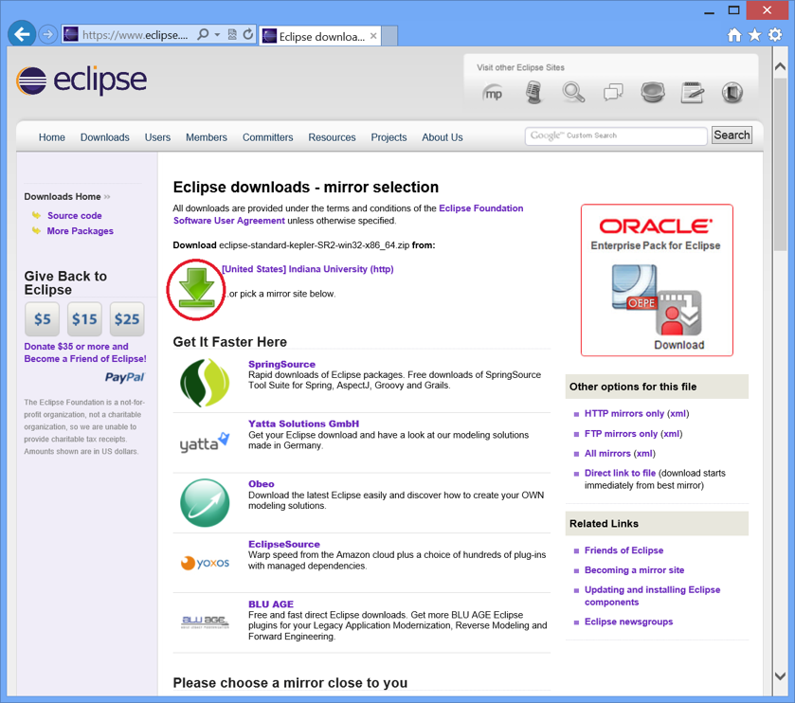Open the Direct link to file
795x703 pixels.
click(620, 473)
